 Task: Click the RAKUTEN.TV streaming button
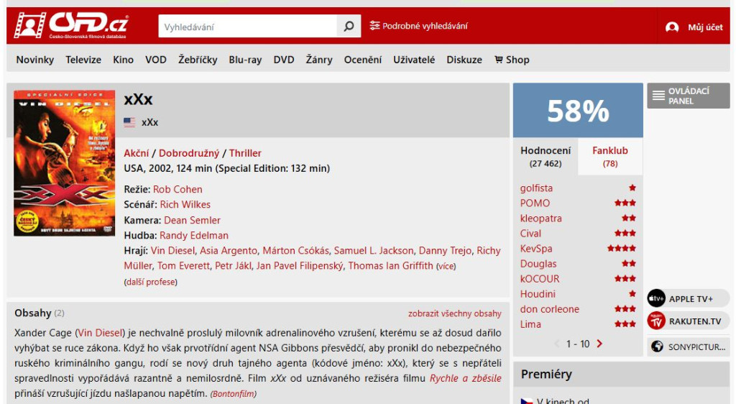pyautogui.click(x=688, y=321)
